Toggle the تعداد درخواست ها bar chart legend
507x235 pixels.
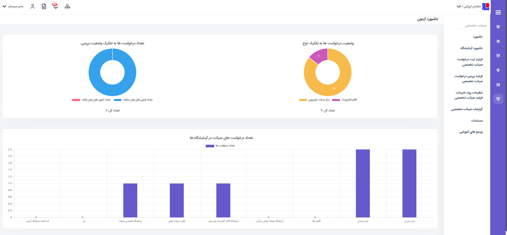click(x=220, y=146)
